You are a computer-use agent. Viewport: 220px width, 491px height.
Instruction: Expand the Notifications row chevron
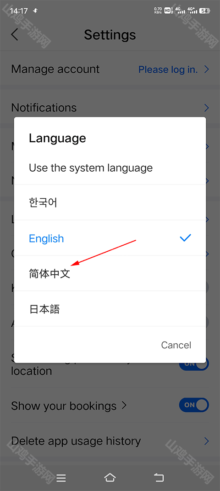point(206,108)
